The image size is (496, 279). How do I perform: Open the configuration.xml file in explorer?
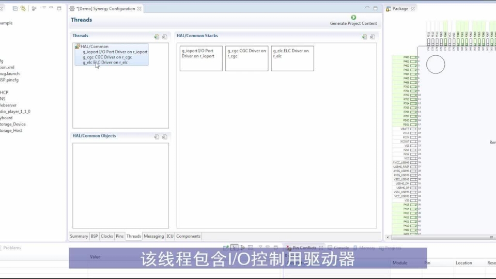coord(7,67)
